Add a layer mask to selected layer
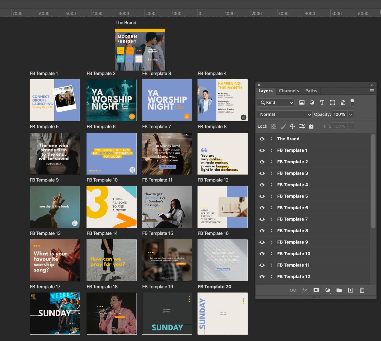Image resolution: width=381 pixels, height=341 pixels. point(316,290)
